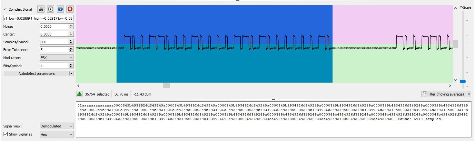Open signal details with the info icon
The height and width of the screenshot is (141, 475).
point(60,9)
